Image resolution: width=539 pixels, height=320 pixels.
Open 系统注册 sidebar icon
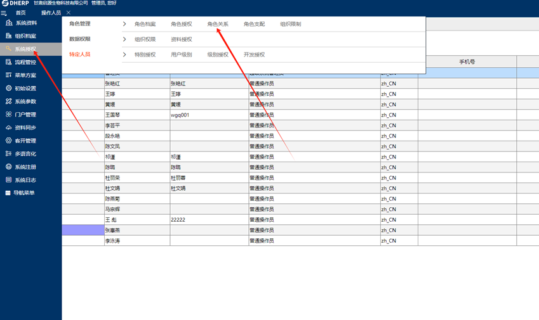pos(9,167)
